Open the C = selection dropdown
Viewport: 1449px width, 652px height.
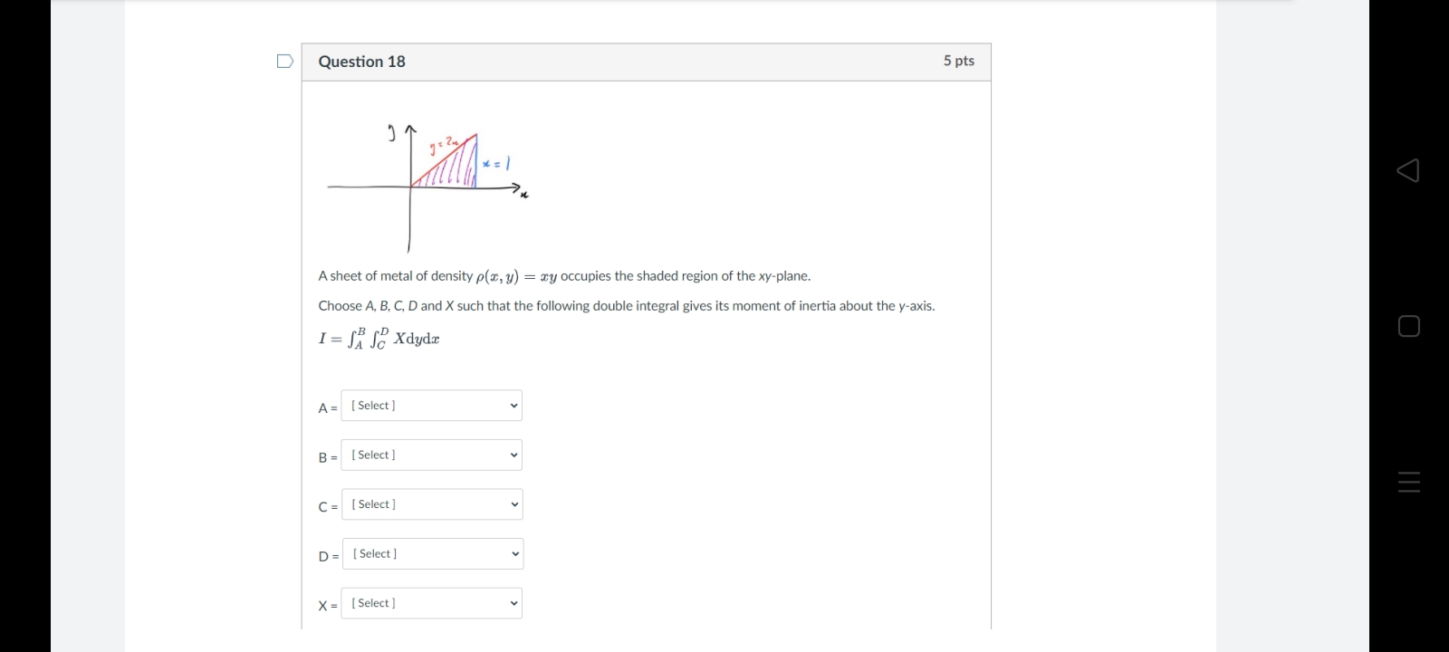tap(432, 503)
